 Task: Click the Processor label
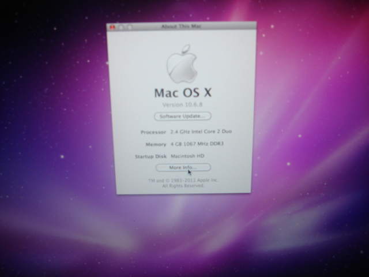(153, 132)
